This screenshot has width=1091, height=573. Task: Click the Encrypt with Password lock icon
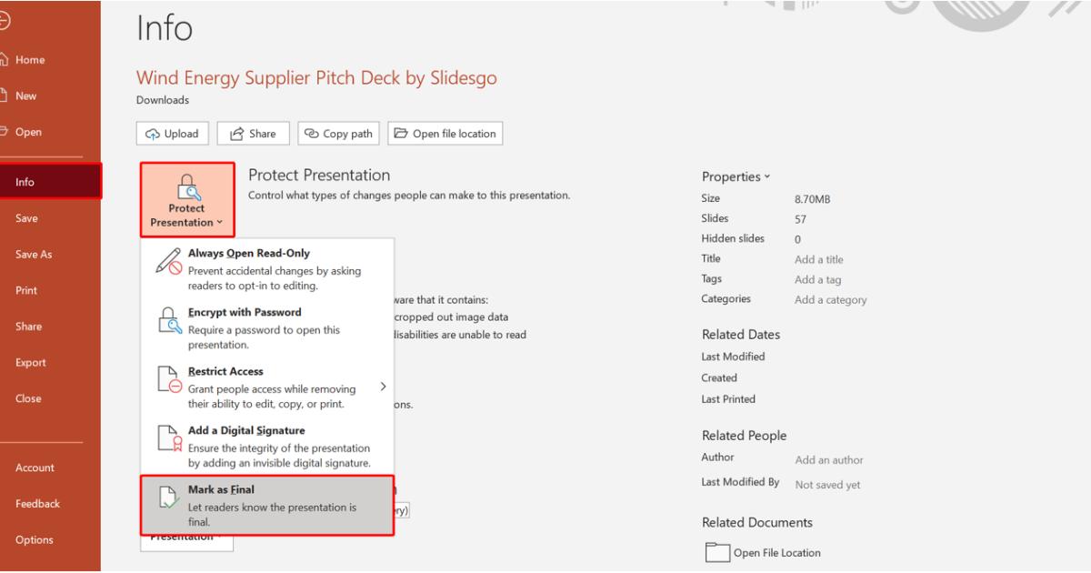(x=169, y=321)
